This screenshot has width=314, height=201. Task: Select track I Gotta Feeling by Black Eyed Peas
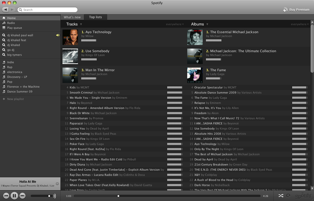pos(123,134)
